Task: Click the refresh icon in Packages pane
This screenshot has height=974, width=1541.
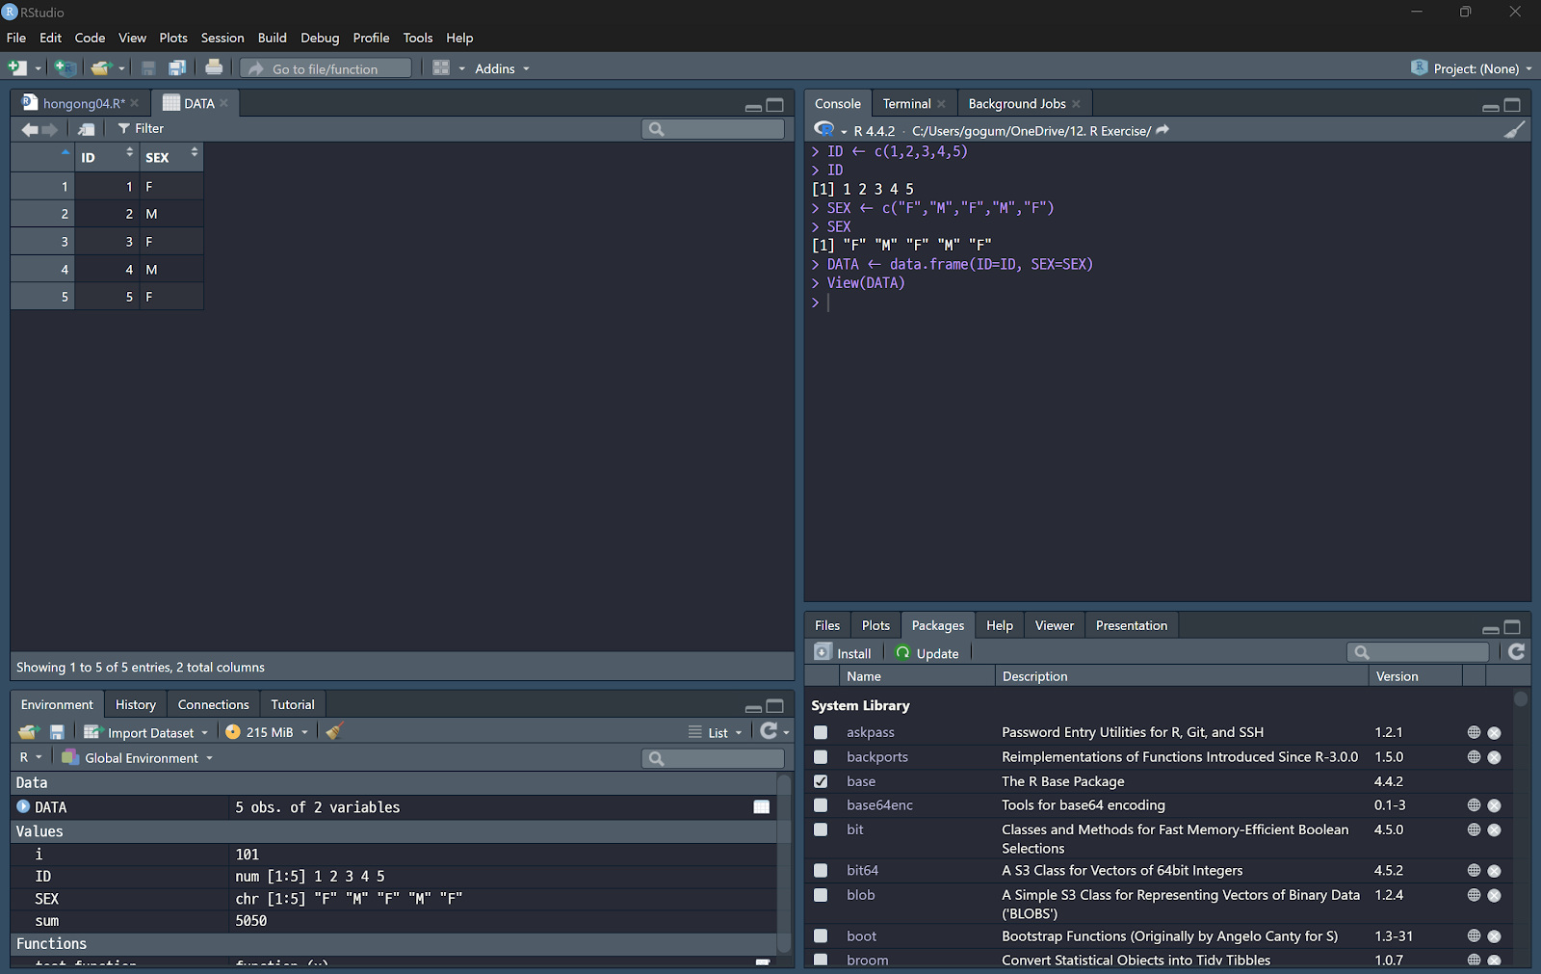Action: tap(1516, 652)
